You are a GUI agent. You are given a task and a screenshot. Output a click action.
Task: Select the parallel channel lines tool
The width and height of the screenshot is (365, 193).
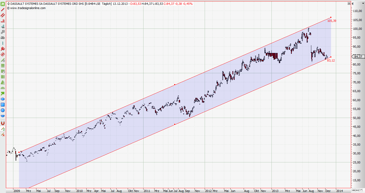(x=3, y=15)
